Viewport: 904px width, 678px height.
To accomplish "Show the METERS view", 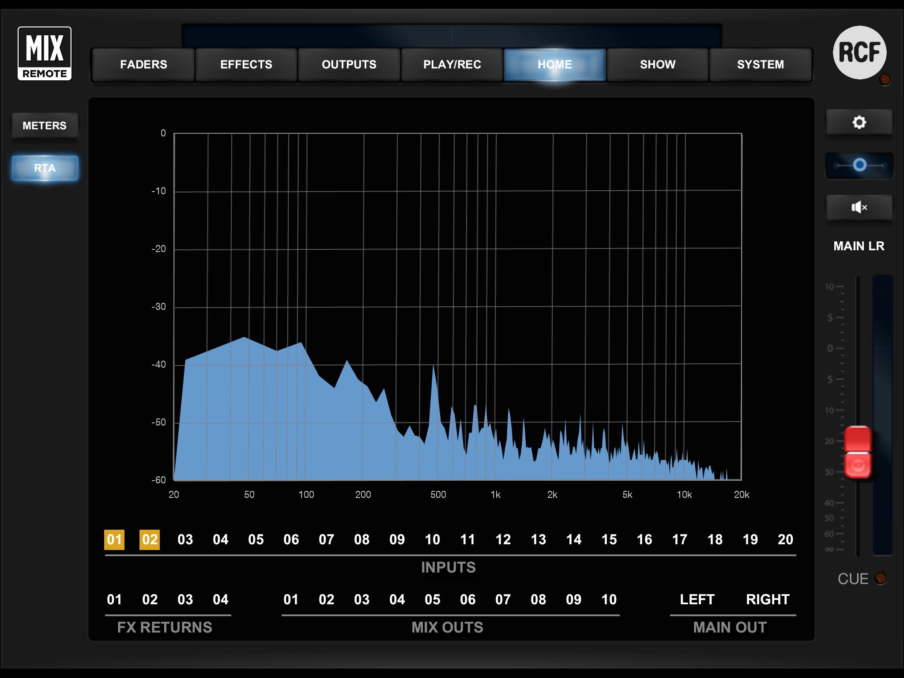I will [x=45, y=126].
